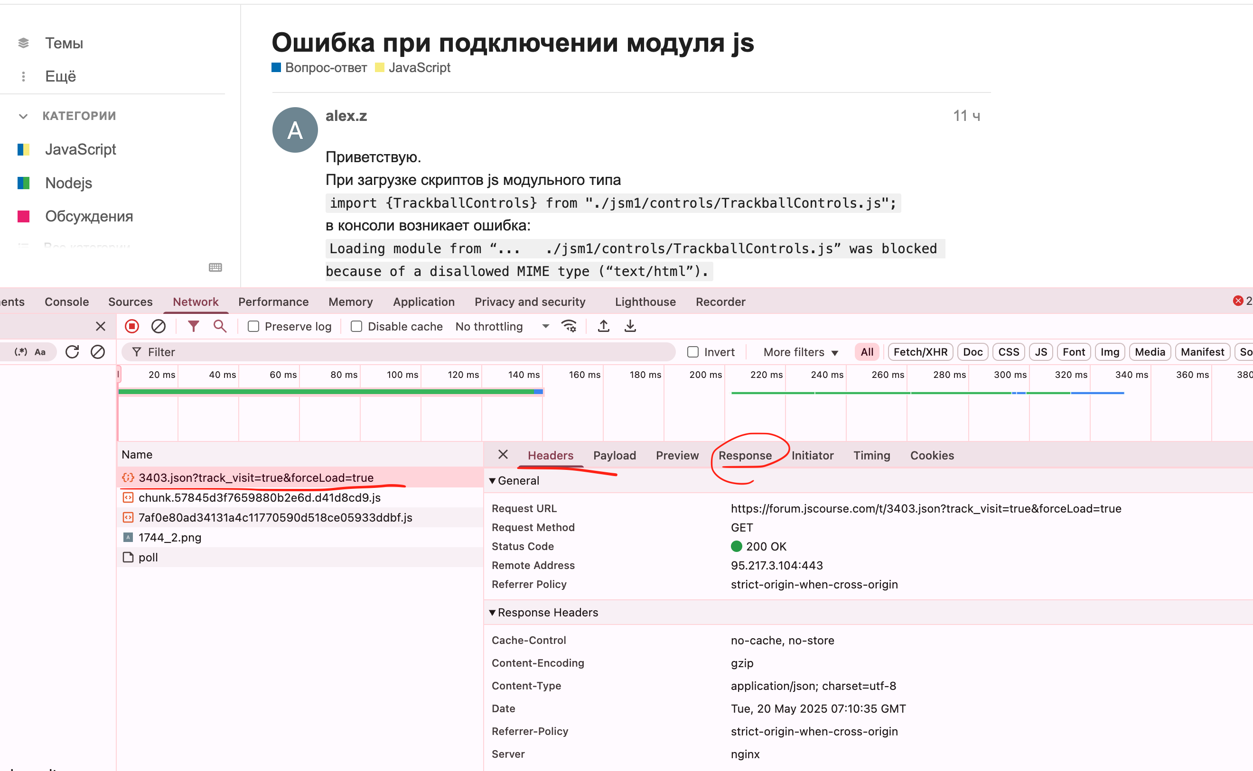Click JSON icon of 3403.json request
The image size is (1253, 771).
pyautogui.click(x=128, y=477)
